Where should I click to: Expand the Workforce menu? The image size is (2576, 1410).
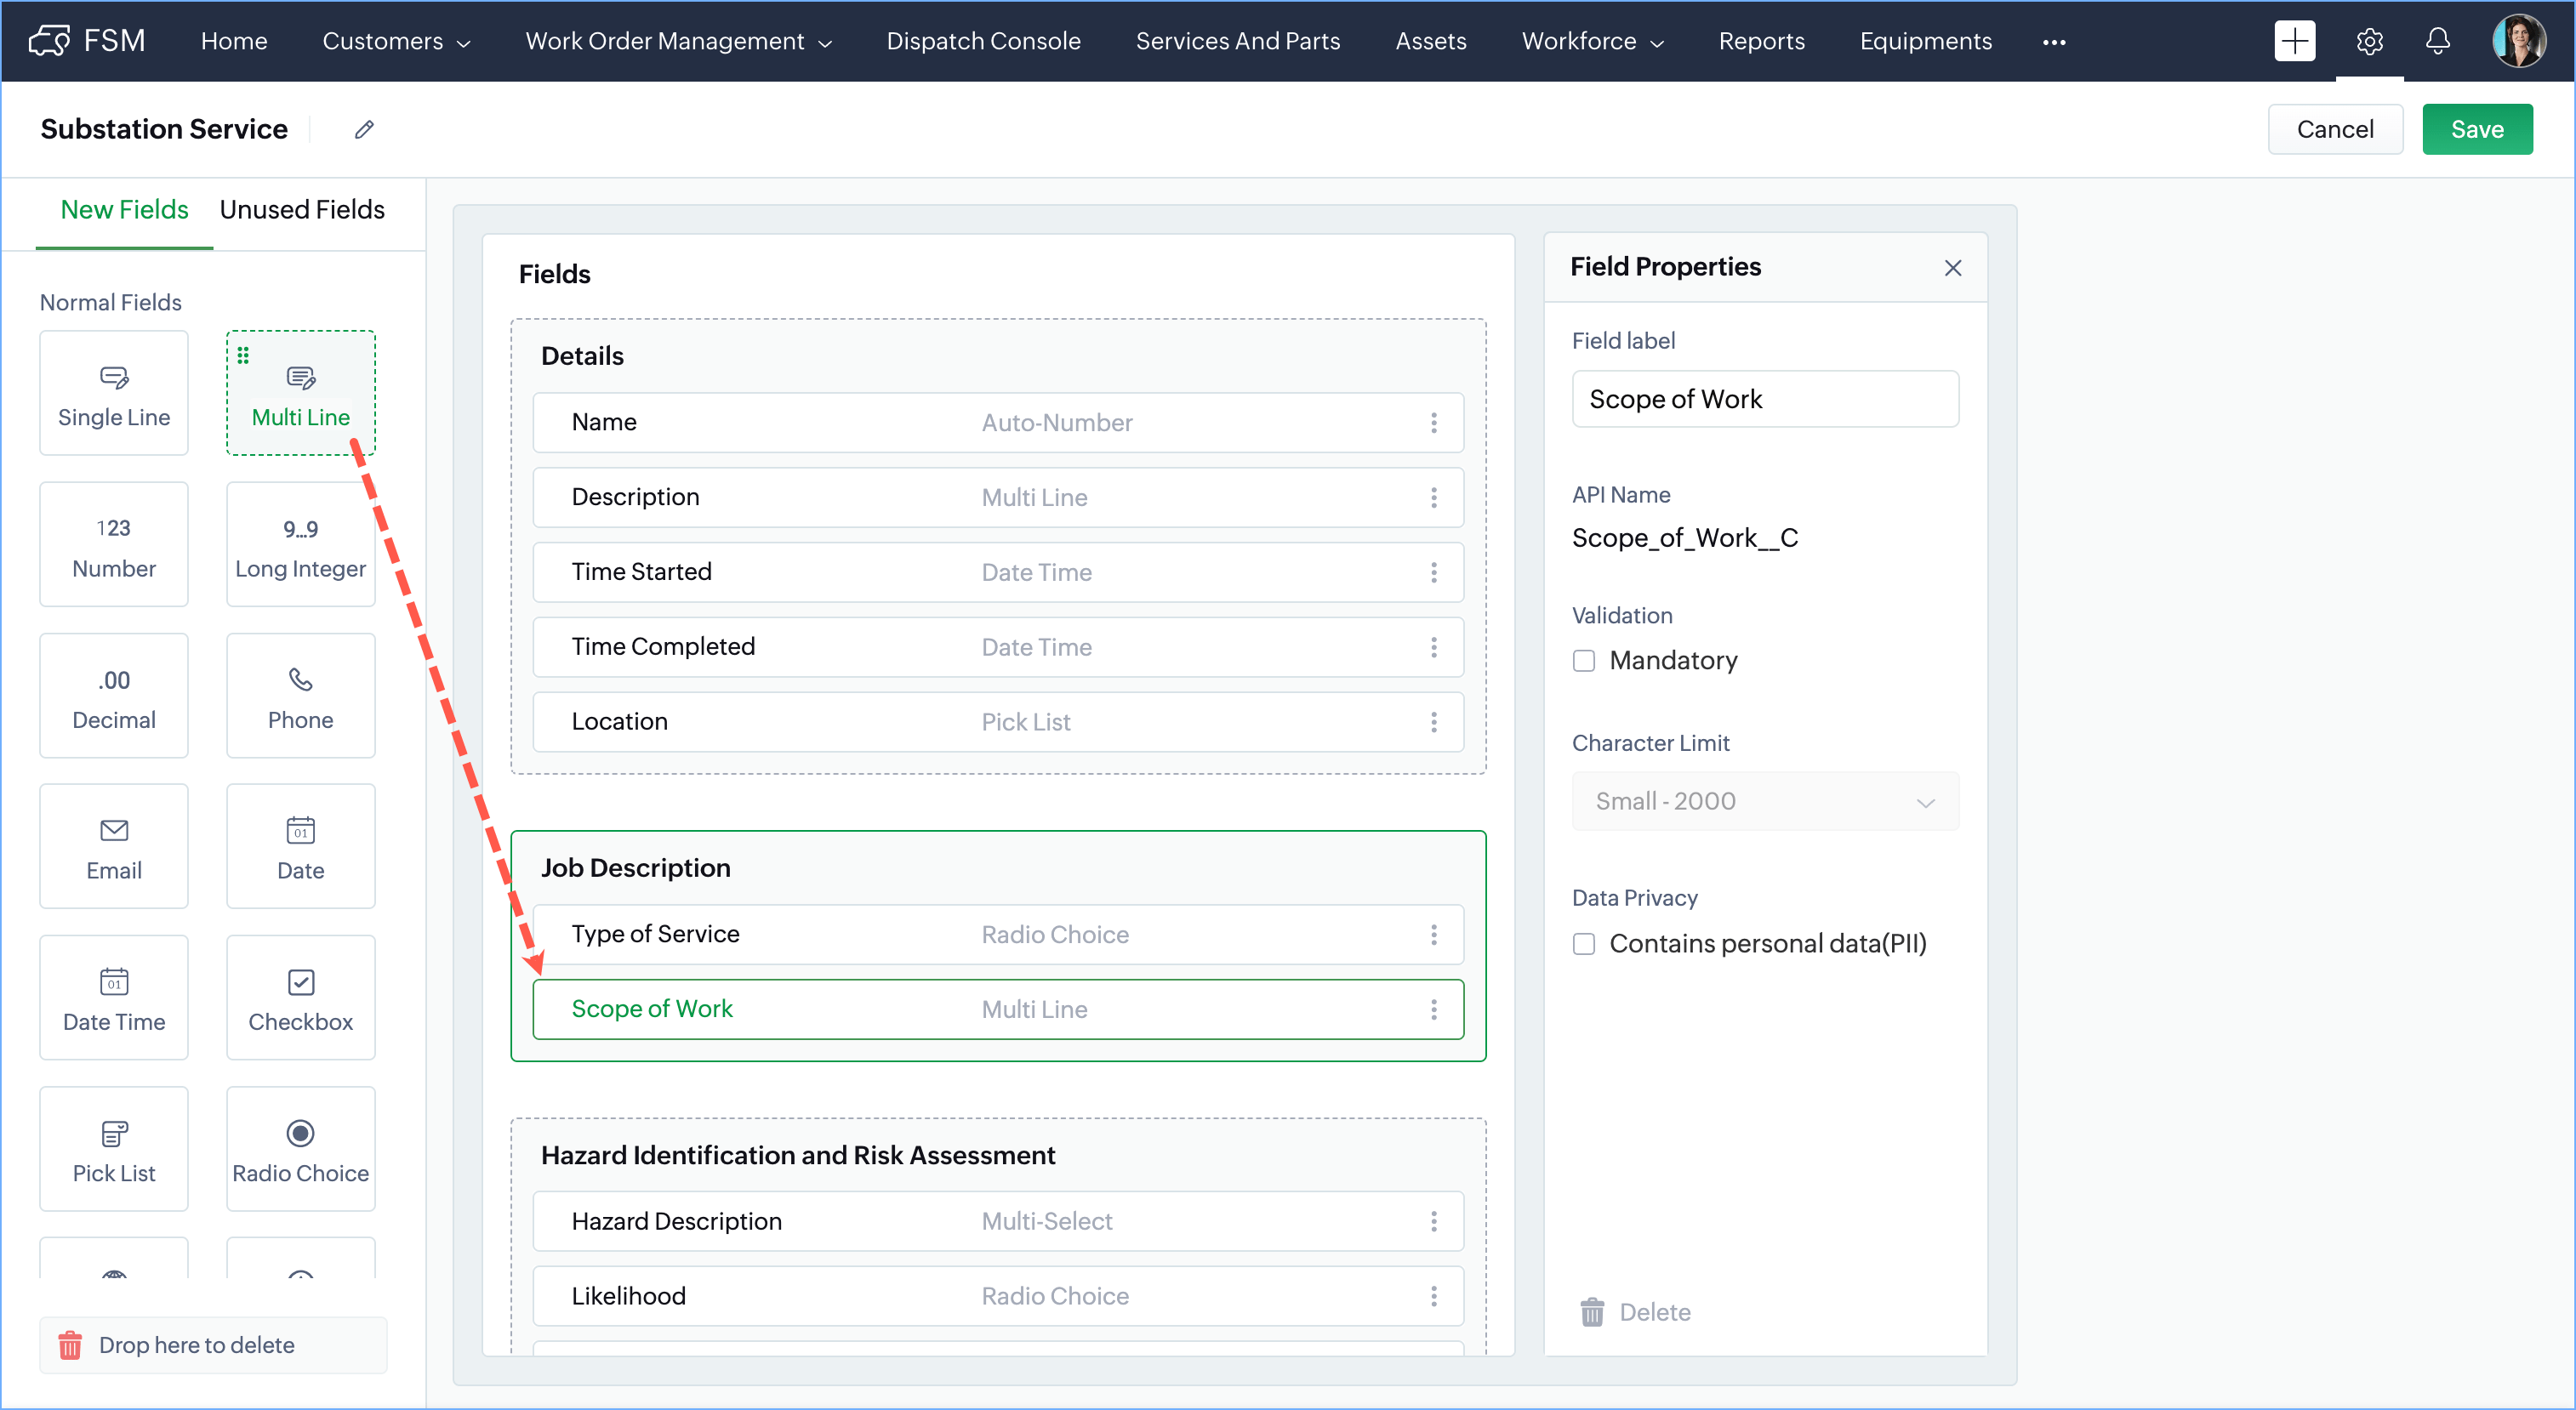1592,41
